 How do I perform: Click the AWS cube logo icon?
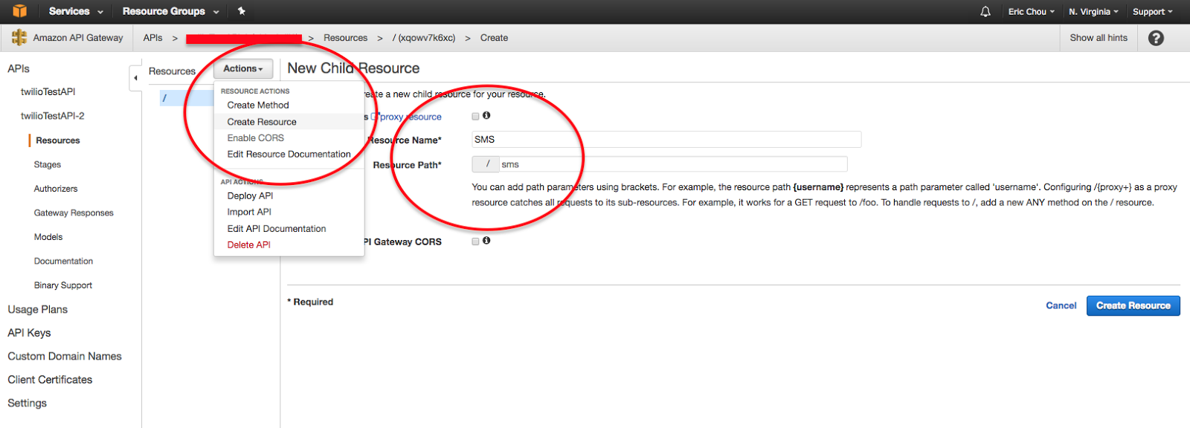coord(20,11)
